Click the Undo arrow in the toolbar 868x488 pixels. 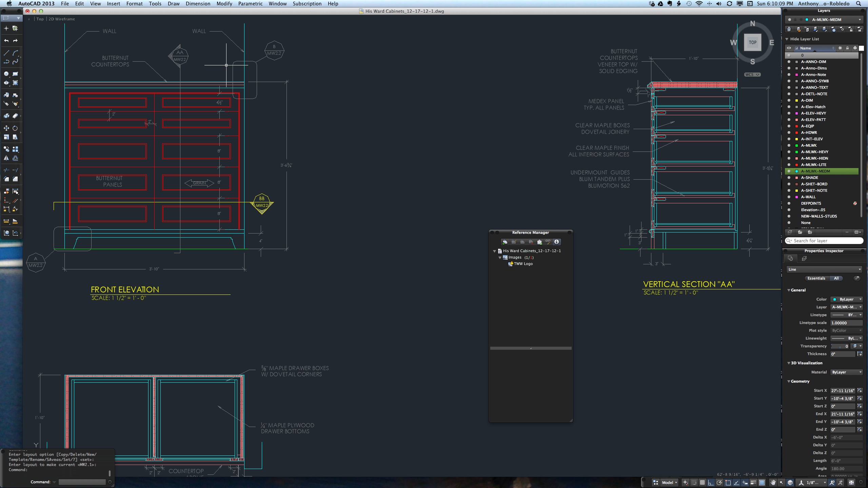pyautogui.click(x=6, y=41)
